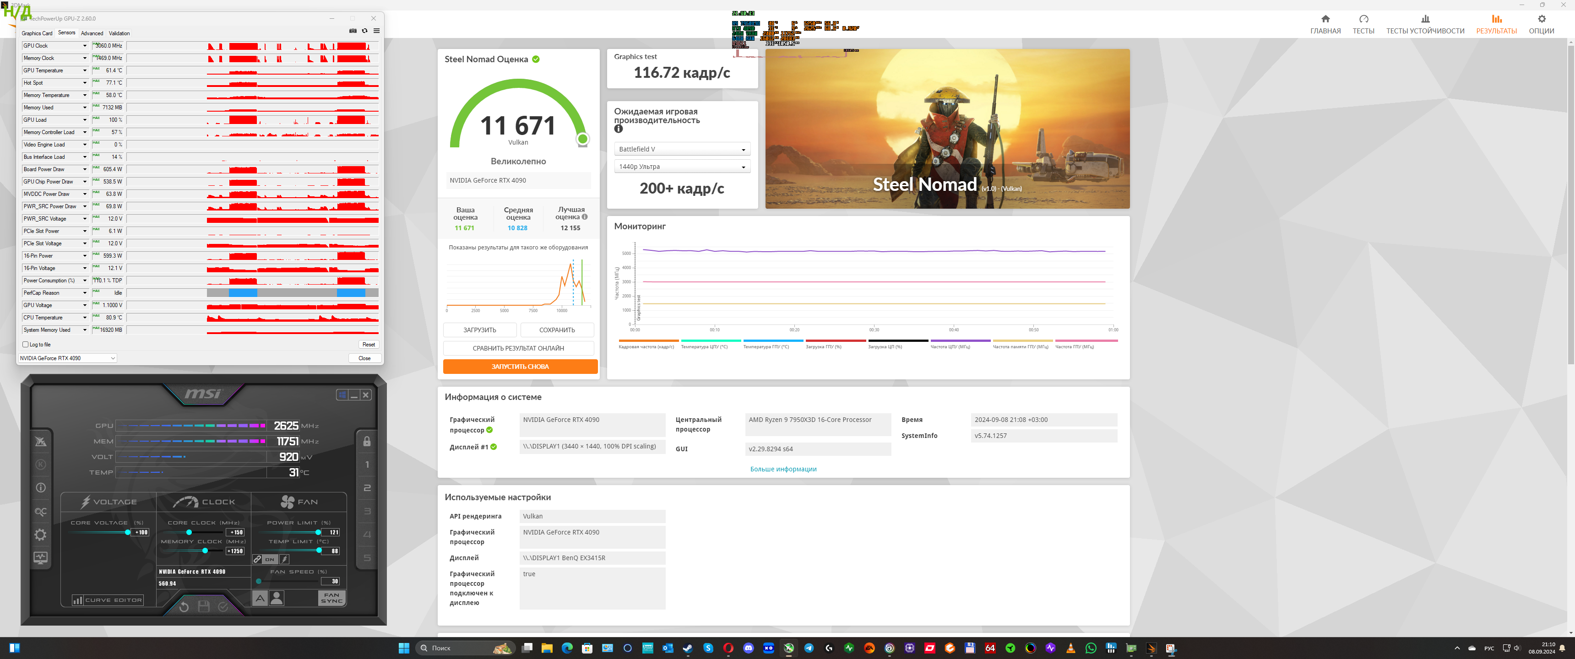
Task: Click the OC Scanner icon
Action: 40,512
